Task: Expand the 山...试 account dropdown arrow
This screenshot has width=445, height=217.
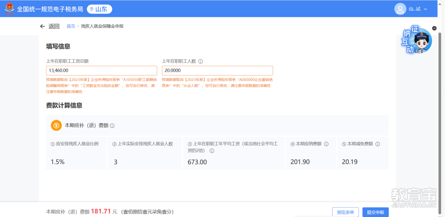Action: 425,9
